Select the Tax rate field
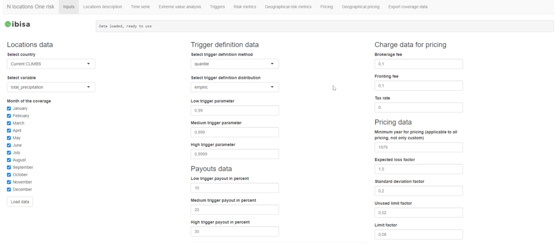 [x=418, y=107]
